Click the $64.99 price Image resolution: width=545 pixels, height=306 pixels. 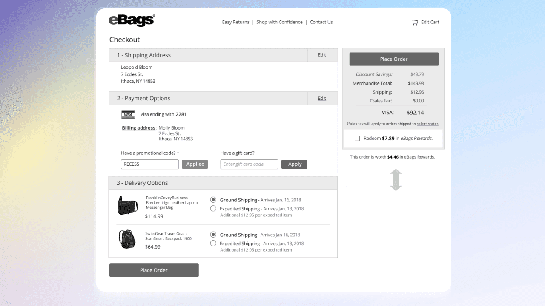[x=152, y=247]
